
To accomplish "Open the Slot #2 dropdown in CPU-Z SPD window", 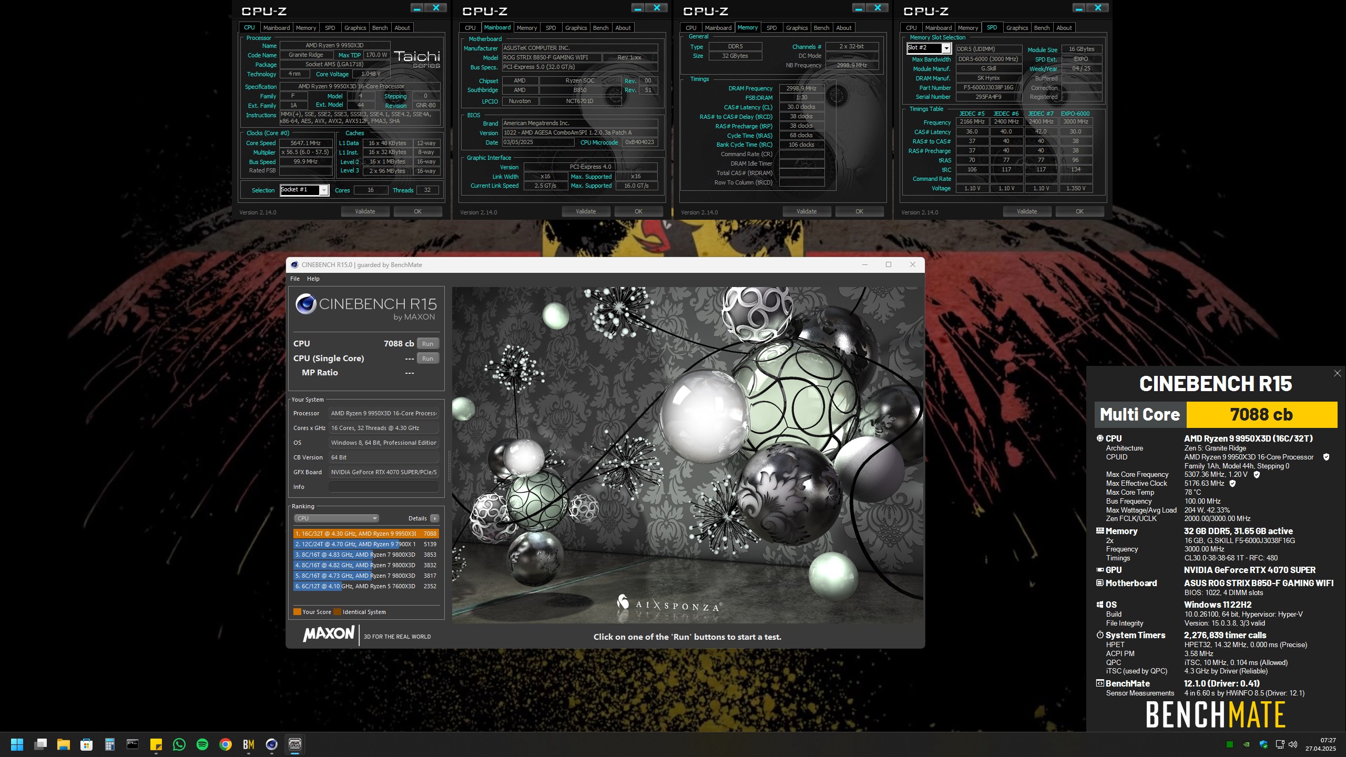I will pyautogui.click(x=946, y=48).
